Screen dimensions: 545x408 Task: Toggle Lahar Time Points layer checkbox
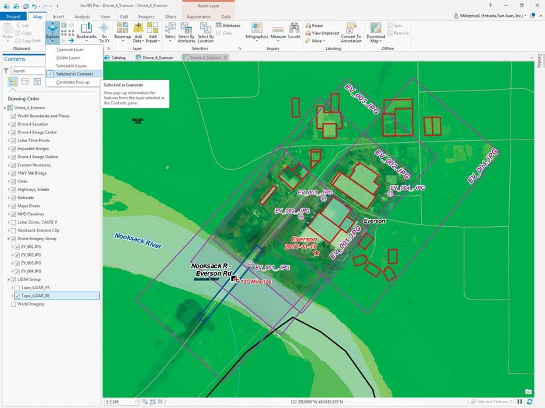13,140
